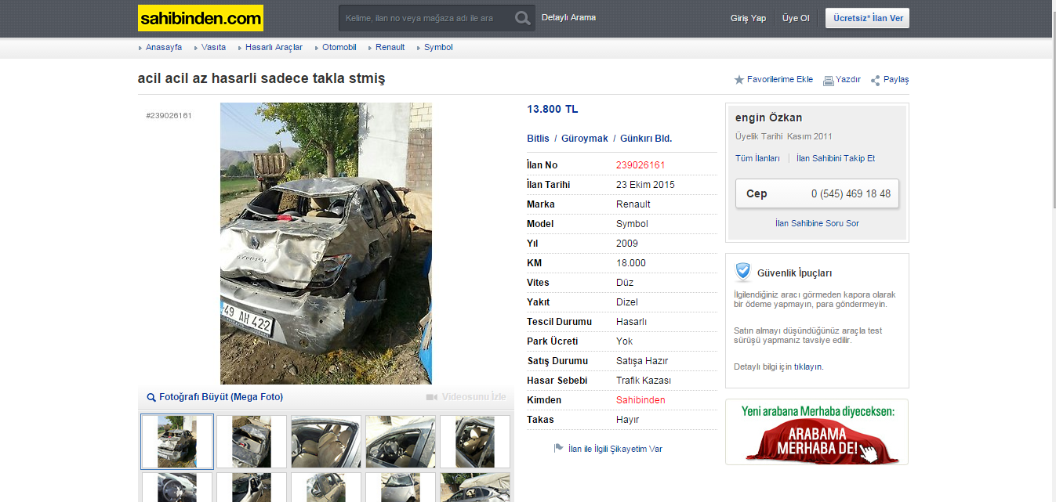Image resolution: width=1056 pixels, height=502 pixels.
Task: Select the car interior seat thumbnail
Action: 326,442
